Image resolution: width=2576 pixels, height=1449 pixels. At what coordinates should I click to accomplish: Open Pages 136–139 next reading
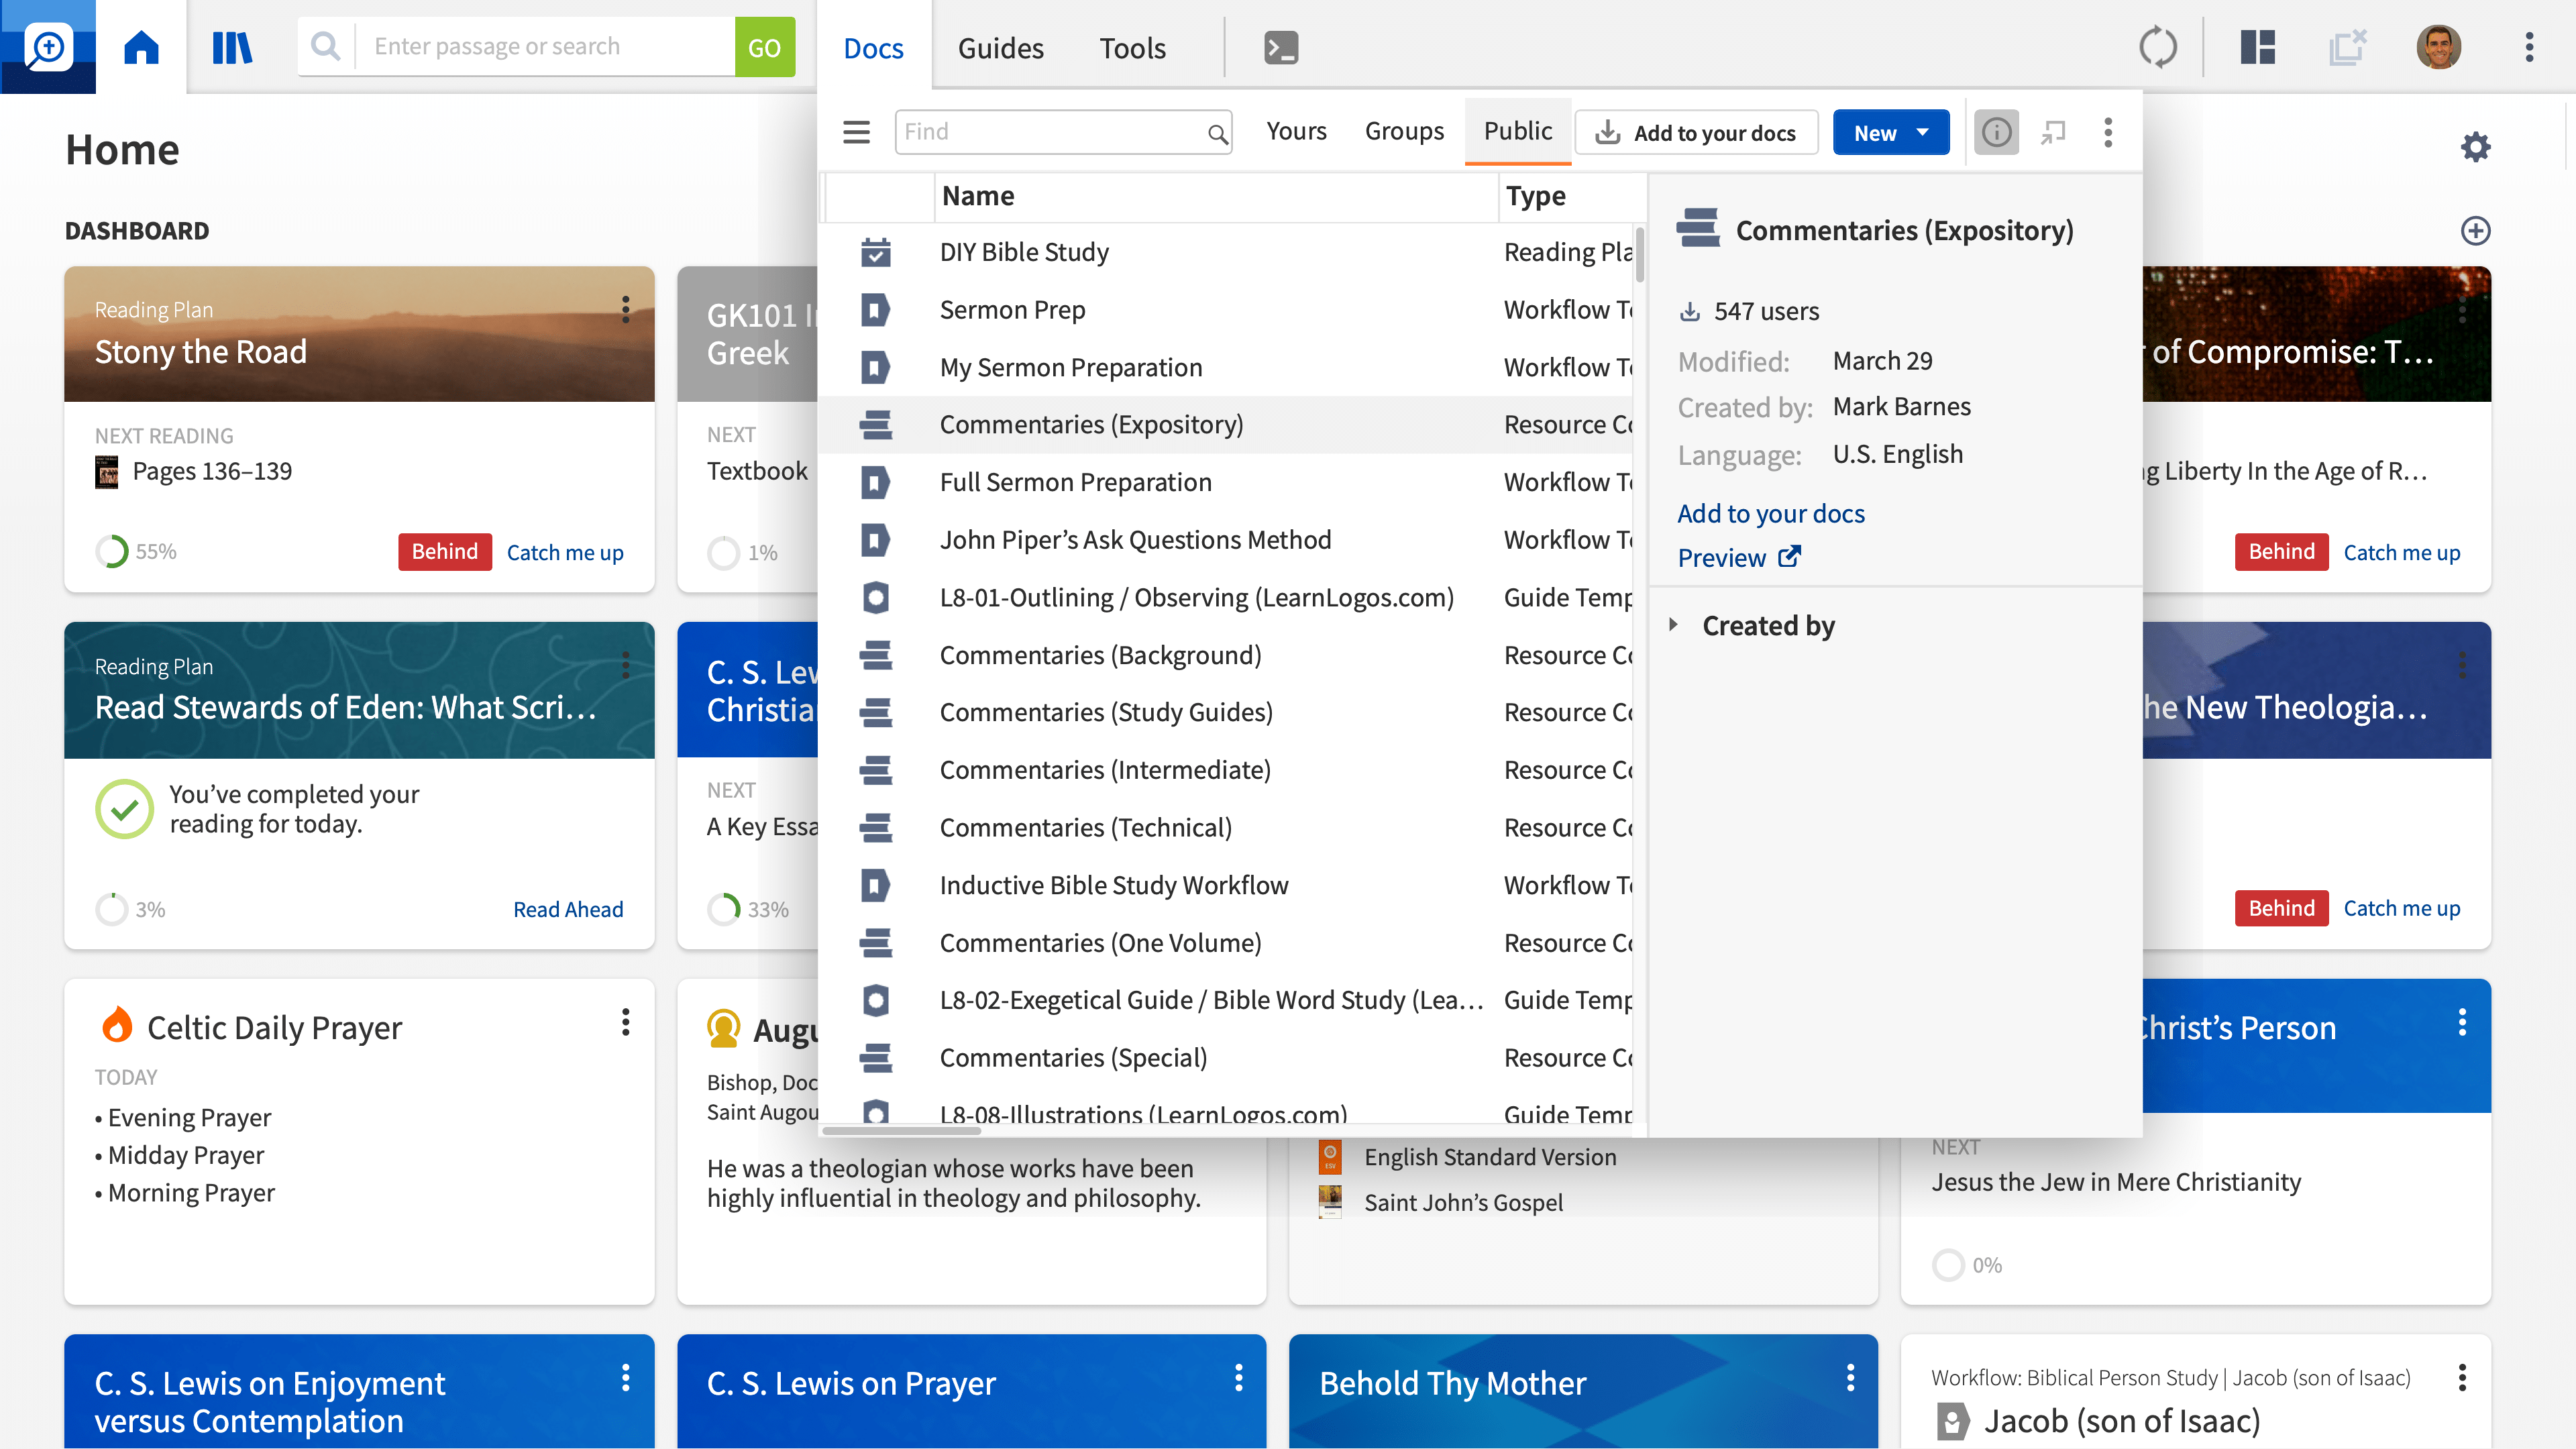[x=212, y=471]
